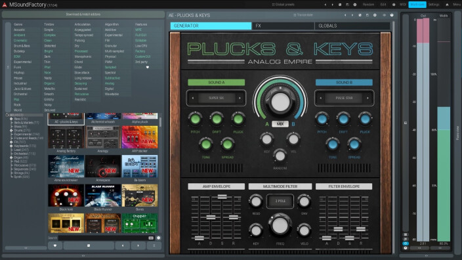
Task: Open Global presets button
Action: tap(283, 5)
